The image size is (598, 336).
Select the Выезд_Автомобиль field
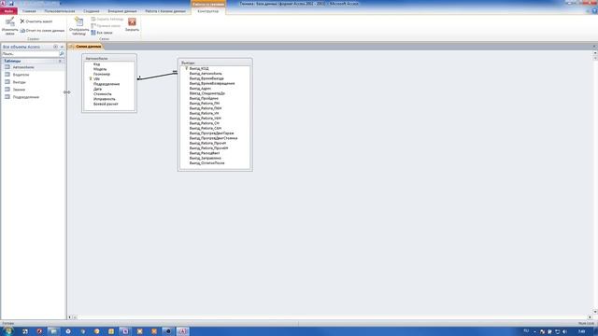click(x=206, y=74)
